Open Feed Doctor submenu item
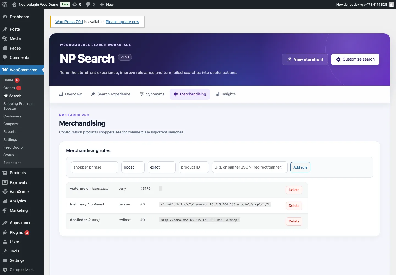396x275 pixels. point(14,147)
